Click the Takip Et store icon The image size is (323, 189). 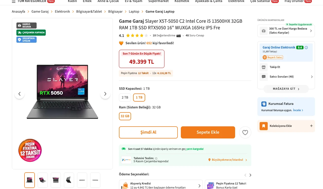pos(264,67)
